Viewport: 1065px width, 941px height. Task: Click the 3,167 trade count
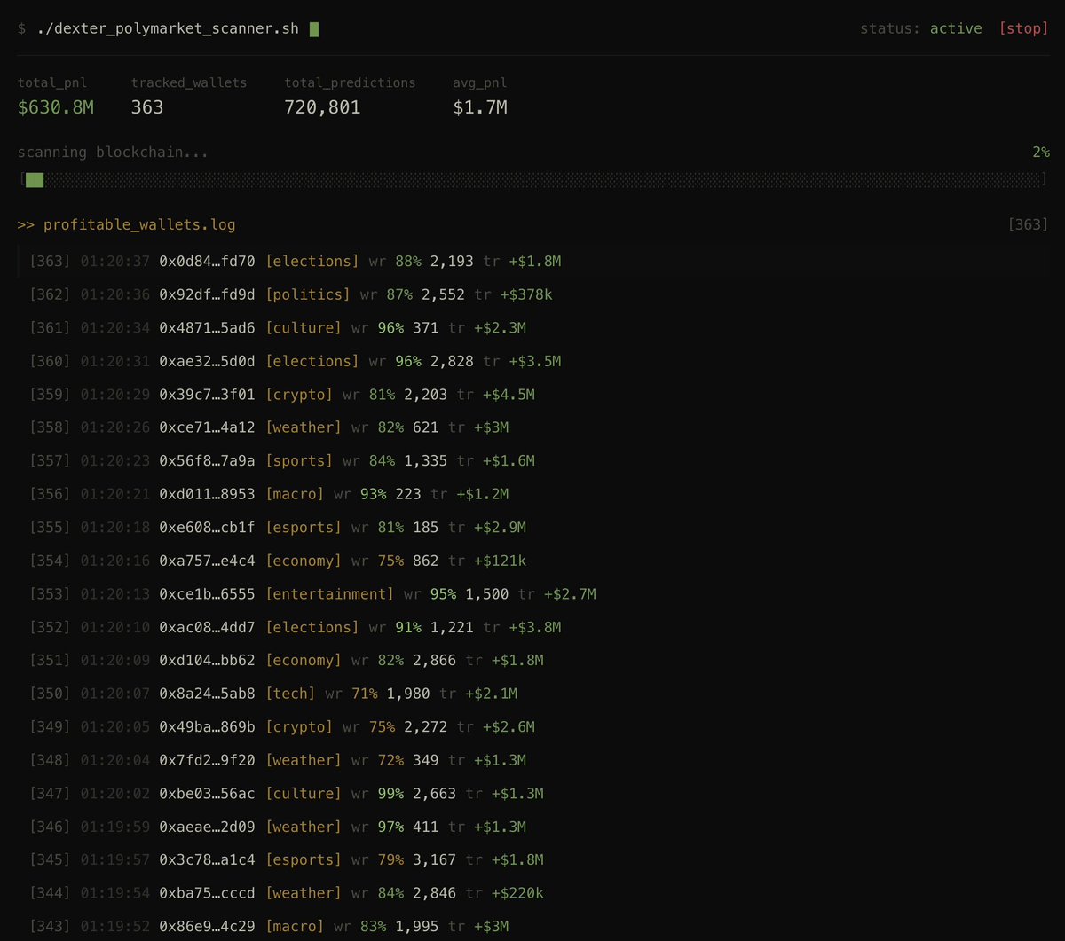coord(434,860)
